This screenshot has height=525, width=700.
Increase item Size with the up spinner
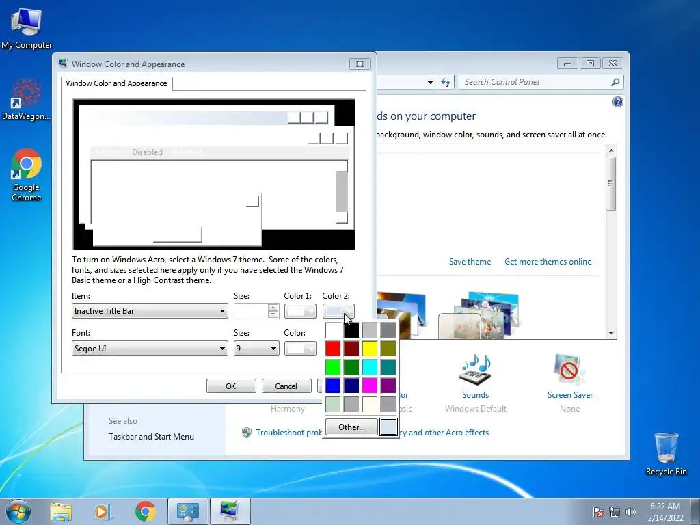point(273,307)
